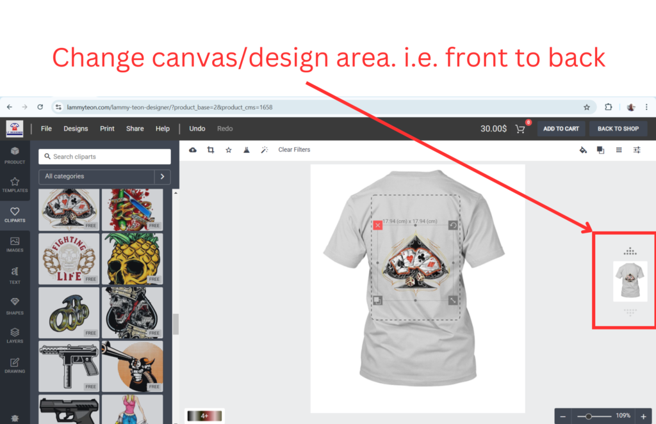Click the flask remove-background icon
This screenshot has height=424, width=656.
tap(247, 150)
